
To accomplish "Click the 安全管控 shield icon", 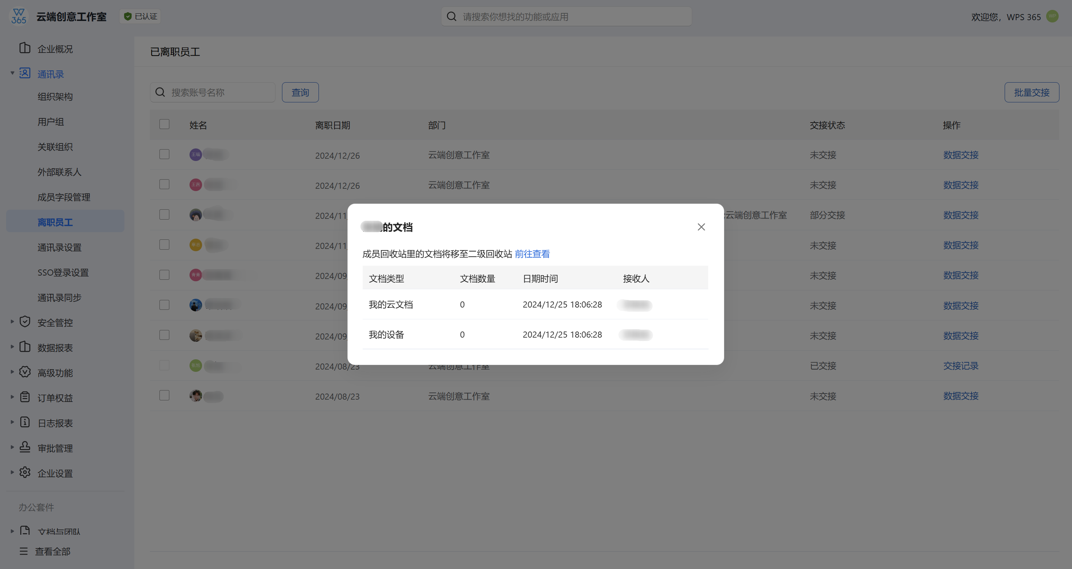I will coord(25,322).
